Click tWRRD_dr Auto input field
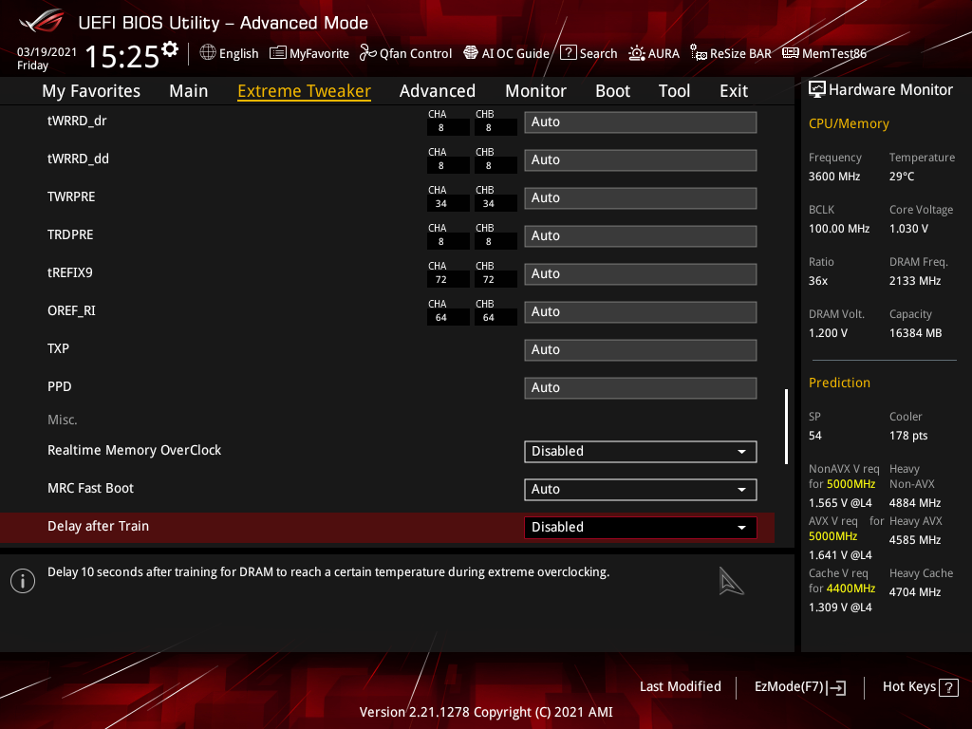Viewport: 972px width, 729px height. [641, 122]
